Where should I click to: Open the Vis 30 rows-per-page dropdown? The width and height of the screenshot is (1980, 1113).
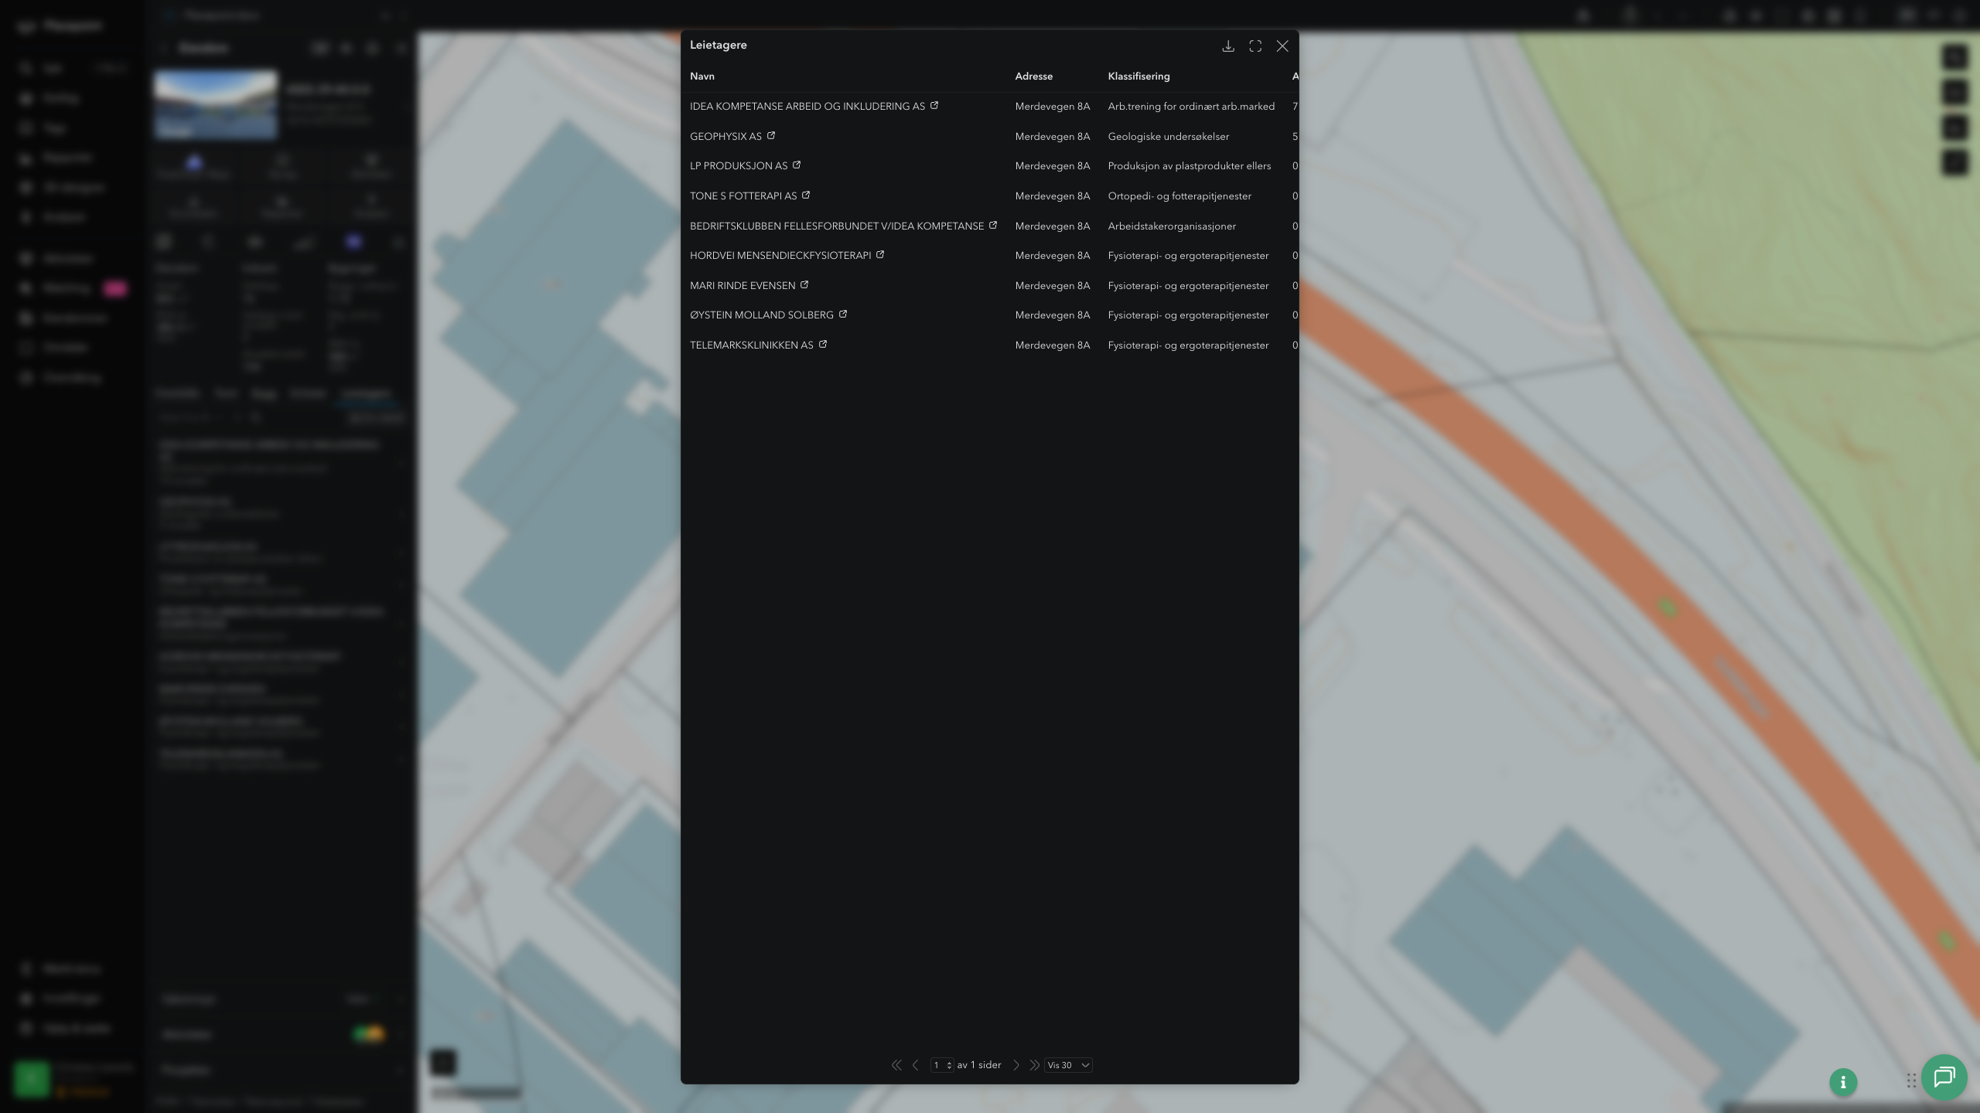tap(1068, 1065)
